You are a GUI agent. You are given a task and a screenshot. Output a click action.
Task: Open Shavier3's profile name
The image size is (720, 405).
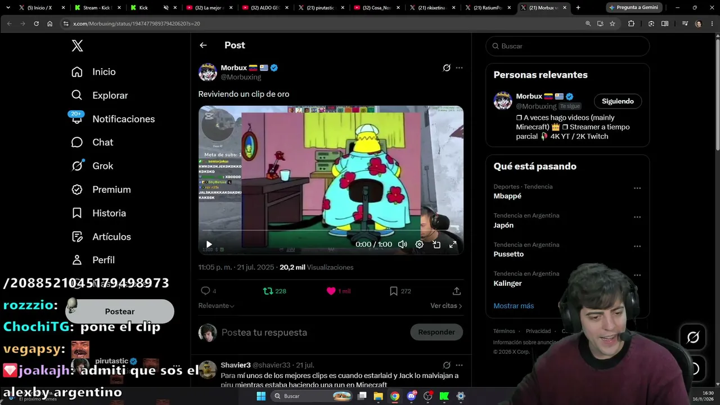236,365
